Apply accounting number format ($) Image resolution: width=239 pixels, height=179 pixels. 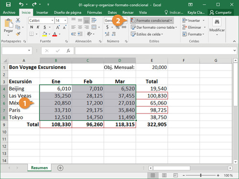tap(108, 27)
